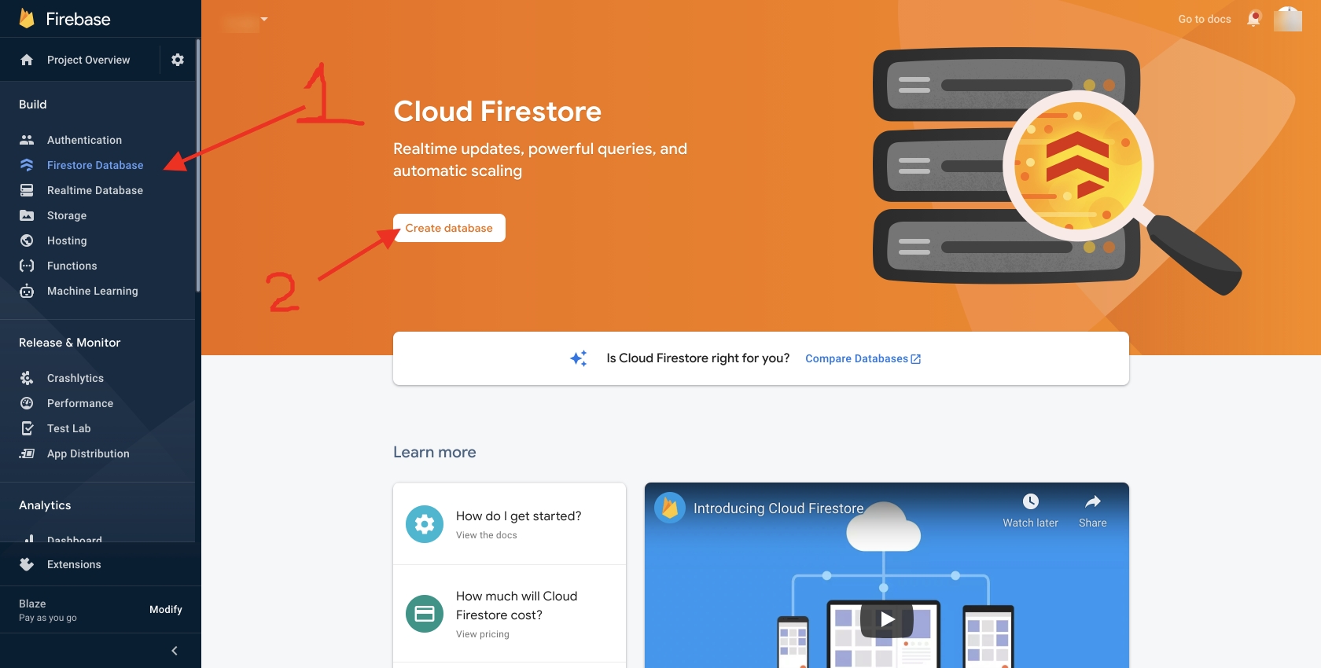Open Realtime Database in sidebar
Image resolution: width=1321 pixels, height=668 pixels.
[x=94, y=190]
